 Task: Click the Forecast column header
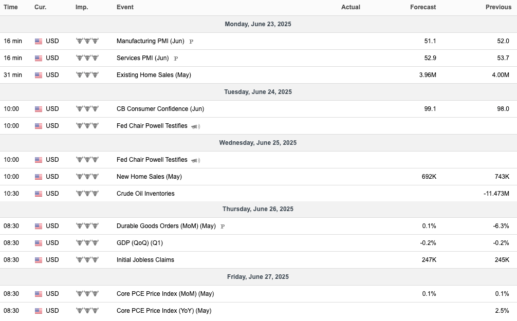pos(423,7)
